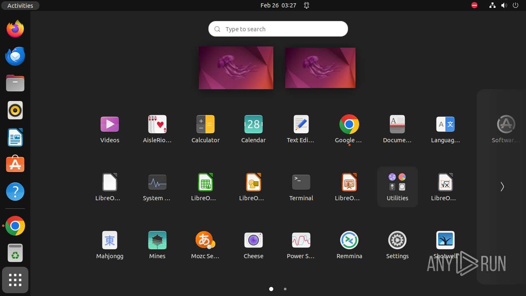The width and height of the screenshot is (526, 296).
Task: Open the Calculator app
Action: click(x=205, y=129)
